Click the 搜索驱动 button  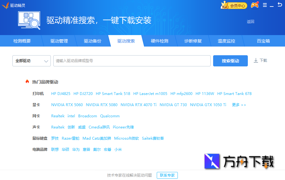[230, 61]
